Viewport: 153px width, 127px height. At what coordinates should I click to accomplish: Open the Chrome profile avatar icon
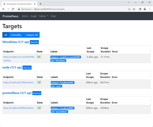(145, 9)
